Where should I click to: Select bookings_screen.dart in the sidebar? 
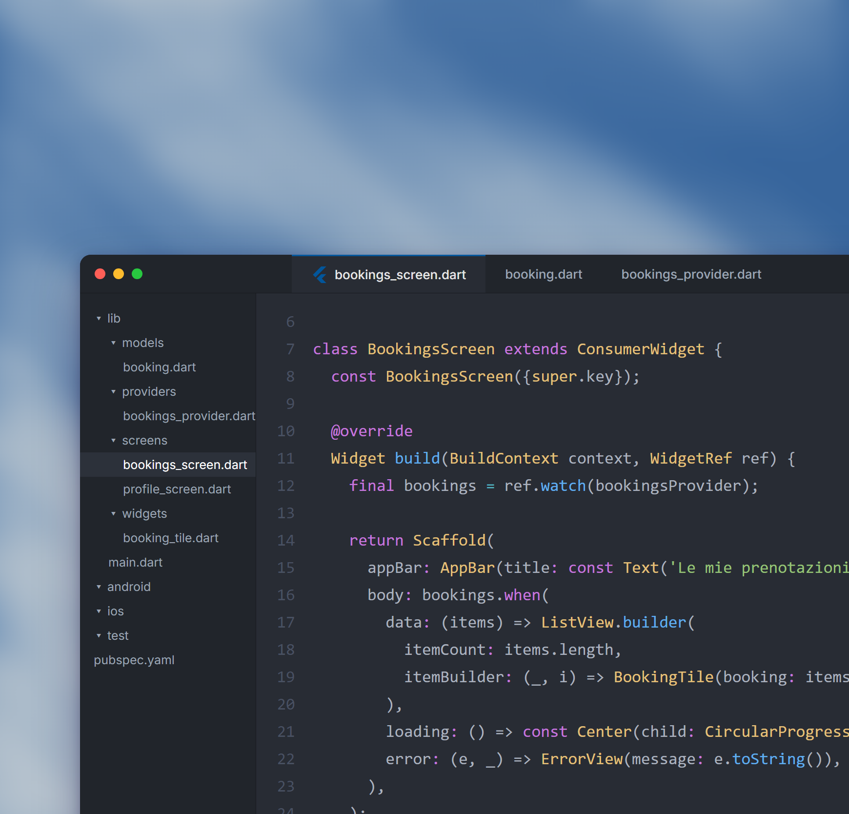click(x=168, y=465)
